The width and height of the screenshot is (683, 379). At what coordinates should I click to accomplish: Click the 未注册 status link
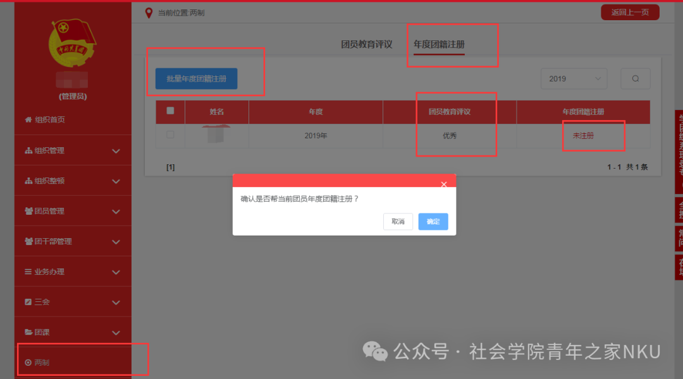point(583,136)
